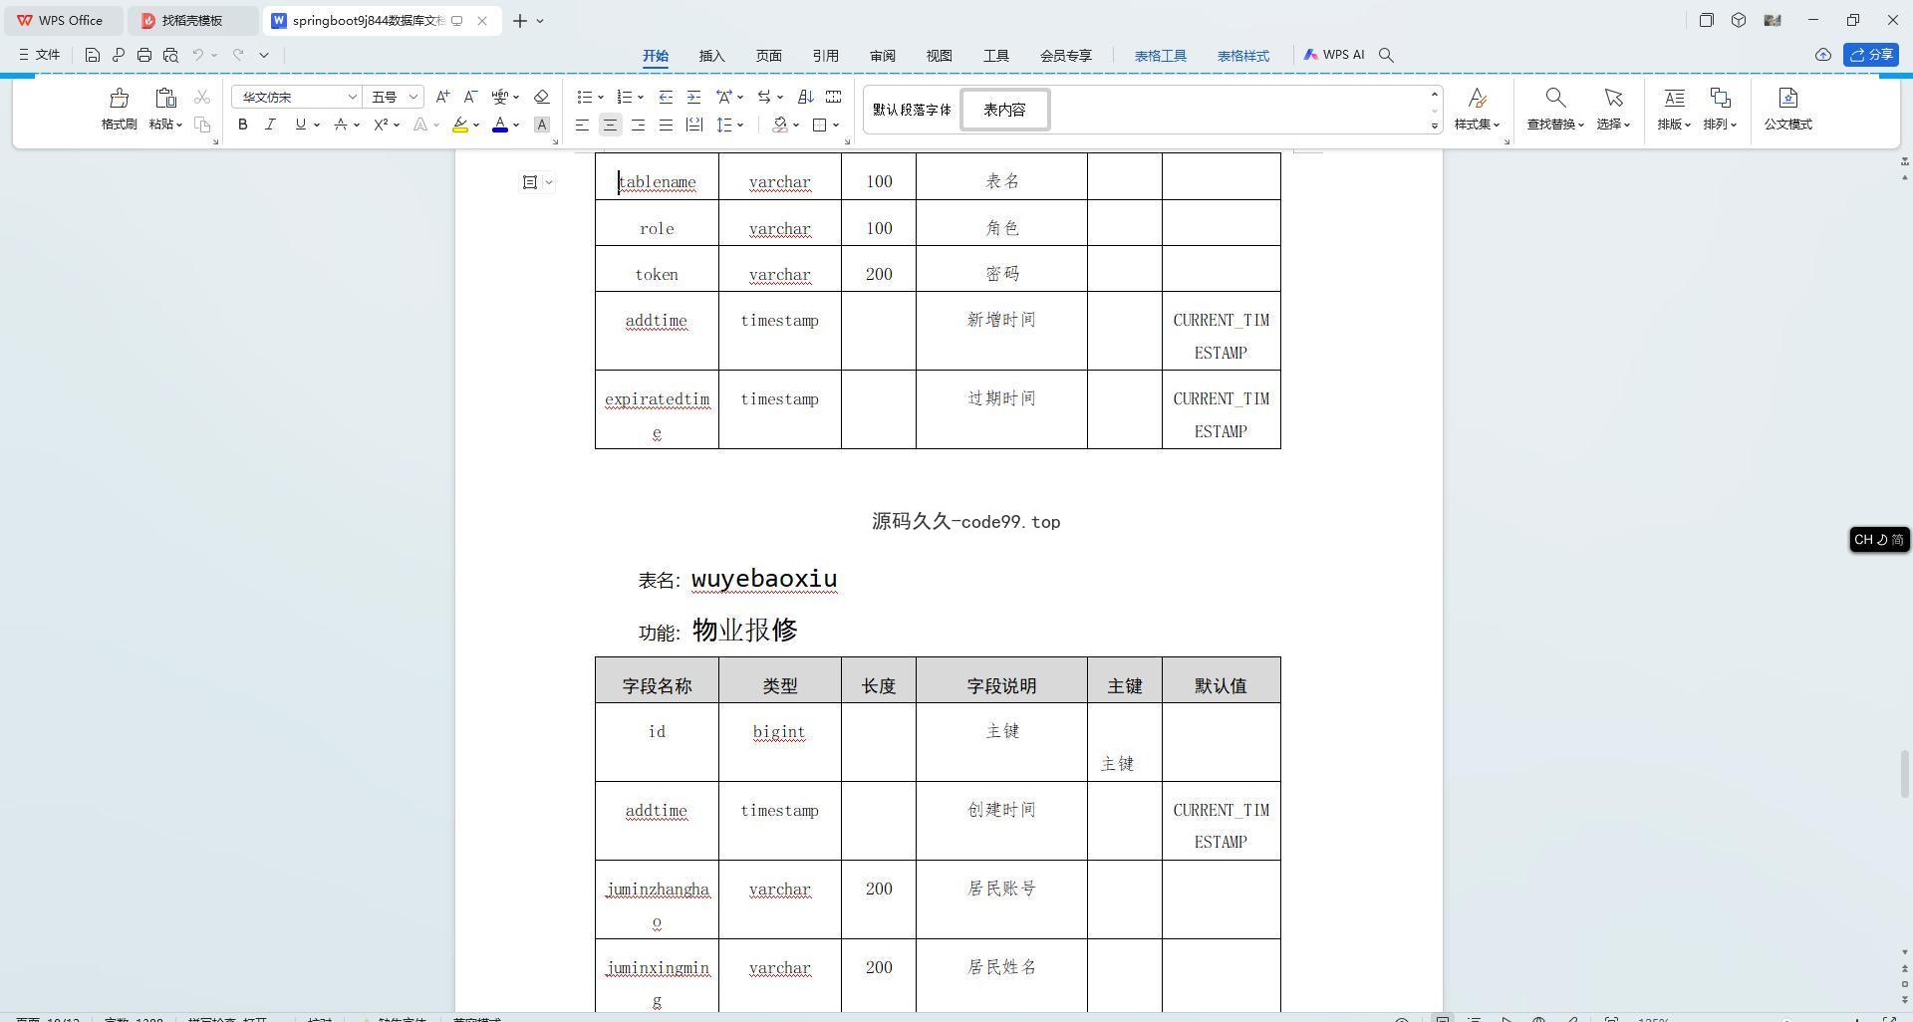
Task: Open the File (文件) menu
Action: pyautogui.click(x=40, y=55)
